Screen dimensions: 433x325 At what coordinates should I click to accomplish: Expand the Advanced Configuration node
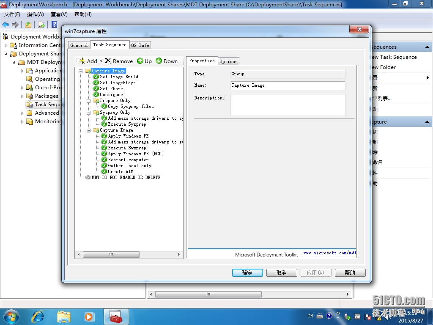click(22, 113)
